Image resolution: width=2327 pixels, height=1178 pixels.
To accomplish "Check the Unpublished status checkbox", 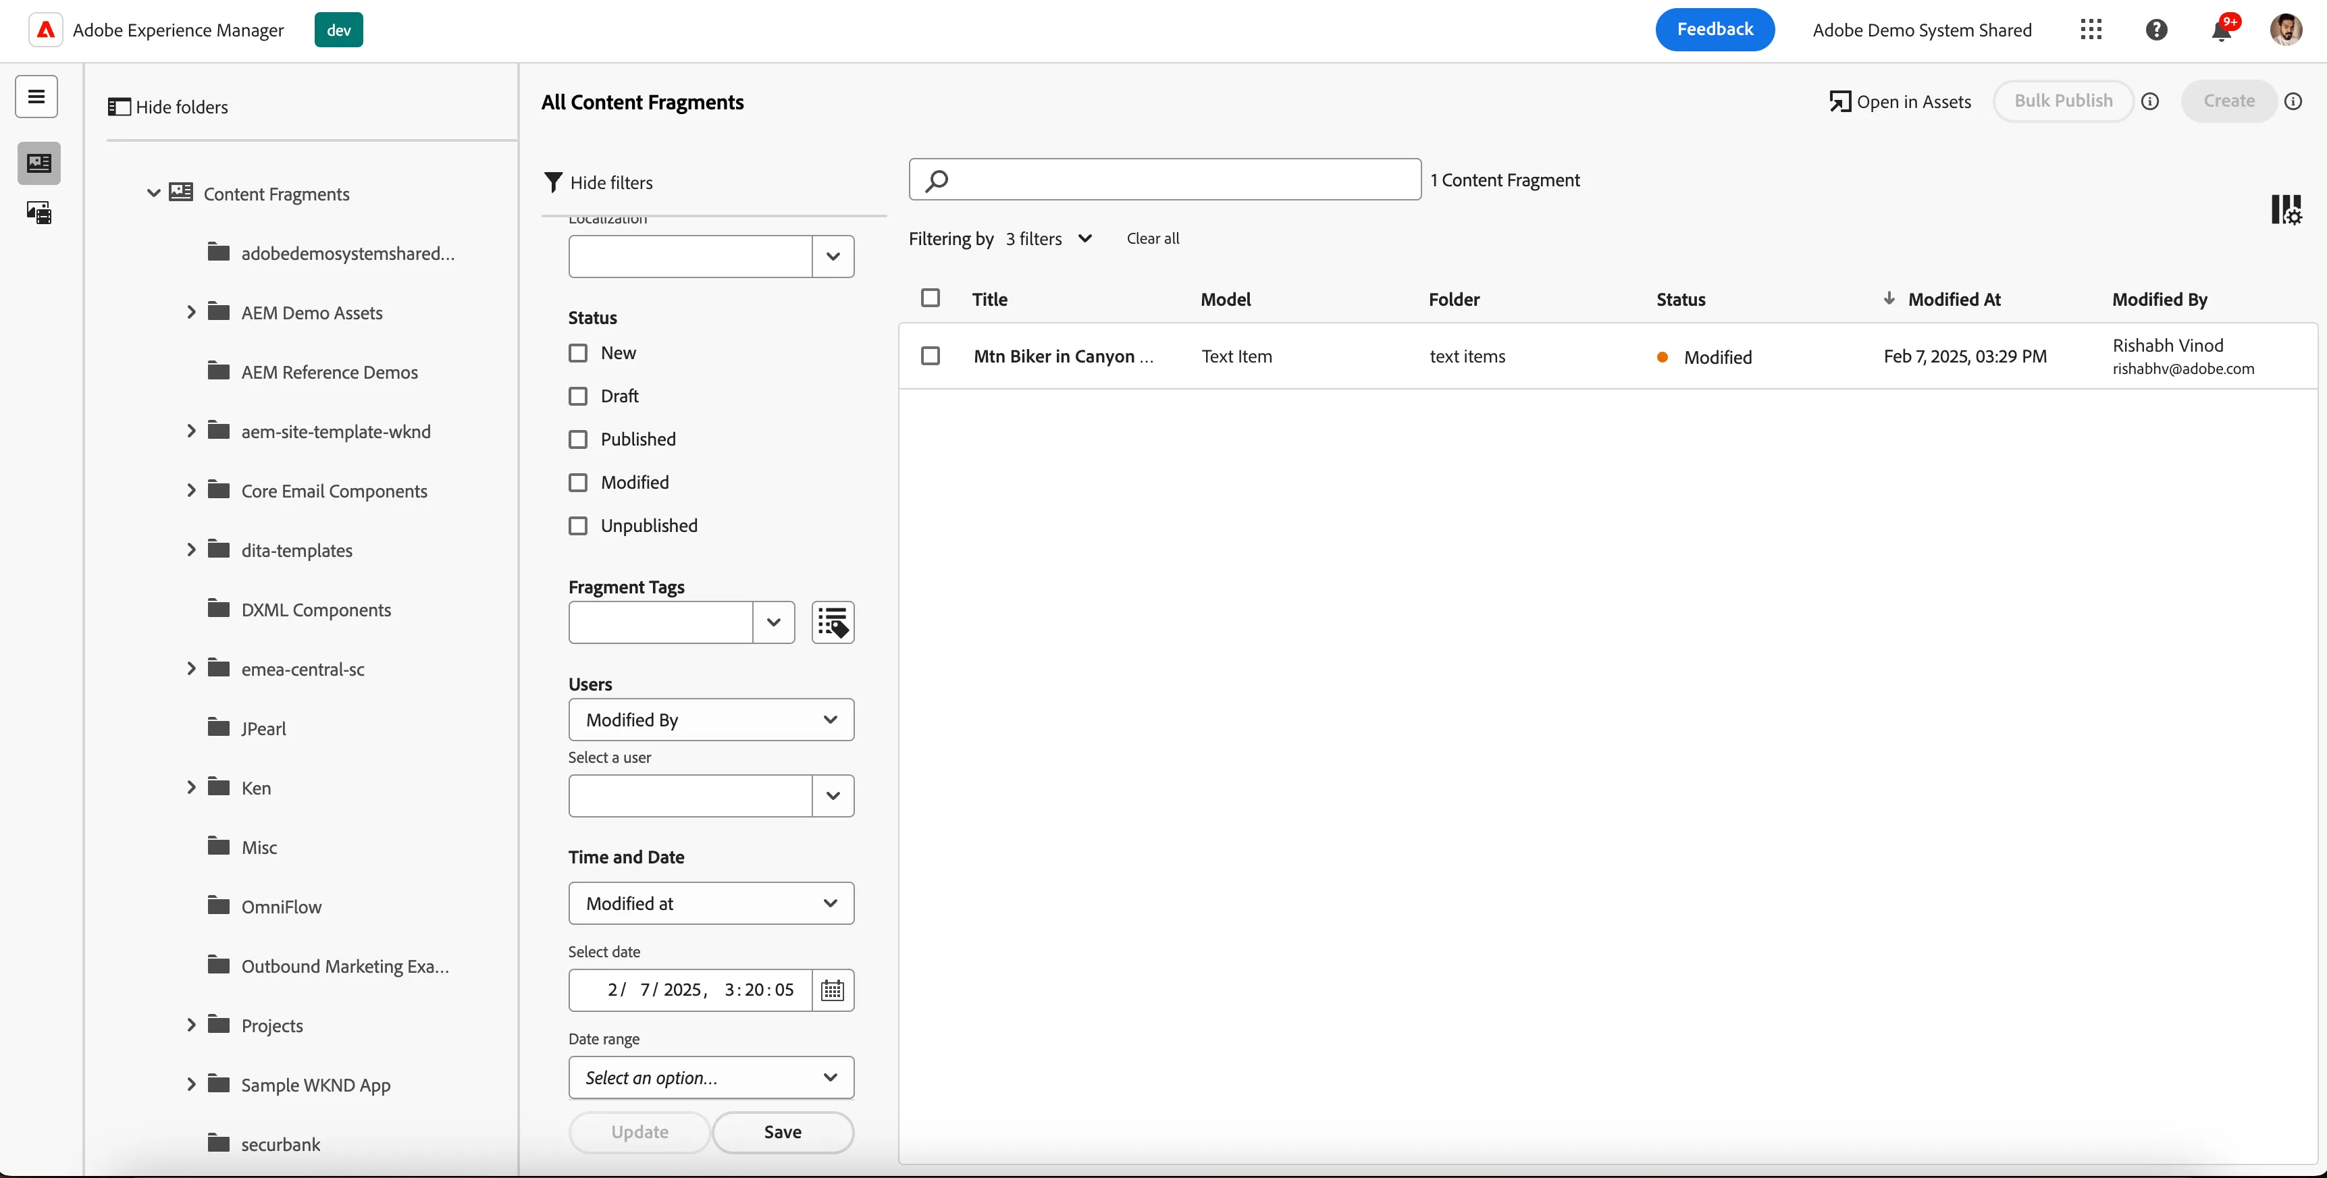I will pyautogui.click(x=578, y=527).
